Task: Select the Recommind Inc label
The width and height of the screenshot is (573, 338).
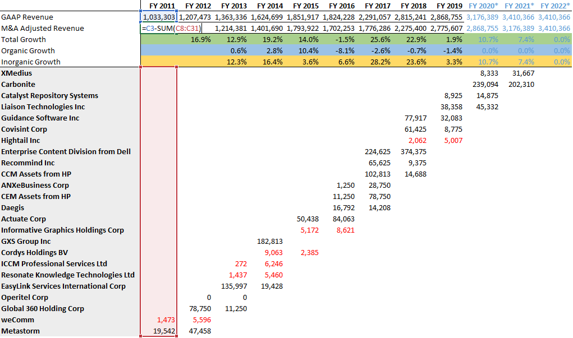Action: (27, 163)
